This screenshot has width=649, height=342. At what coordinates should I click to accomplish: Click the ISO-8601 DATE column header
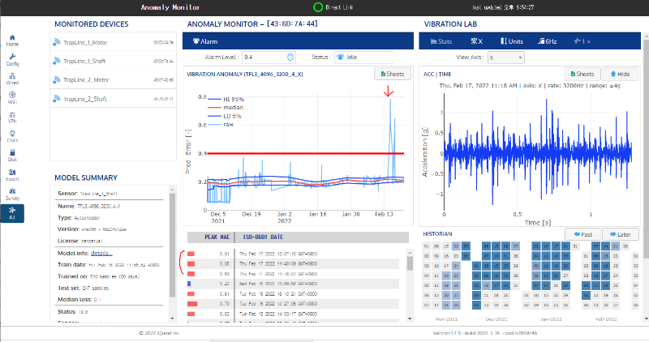pyautogui.click(x=263, y=237)
